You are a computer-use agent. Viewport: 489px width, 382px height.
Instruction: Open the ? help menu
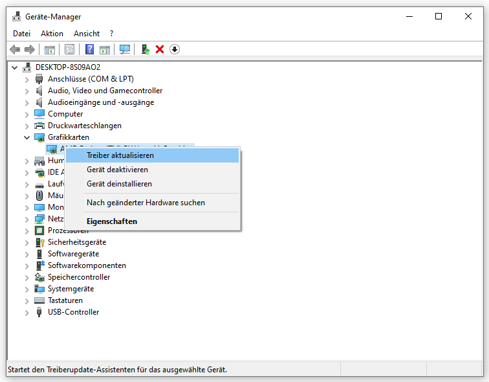tap(112, 34)
